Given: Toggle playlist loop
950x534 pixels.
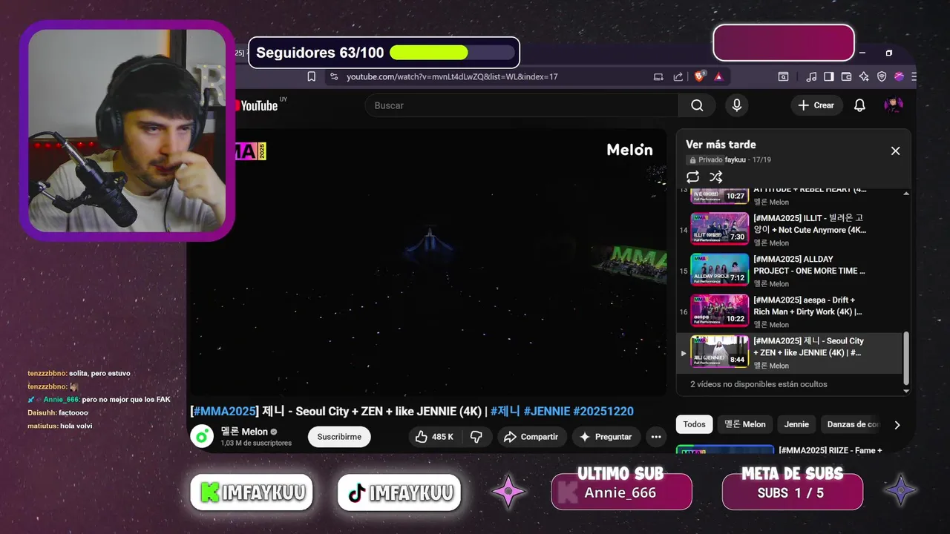Looking at the screenshot, I should pyautogui.click(x=692, y=177).
